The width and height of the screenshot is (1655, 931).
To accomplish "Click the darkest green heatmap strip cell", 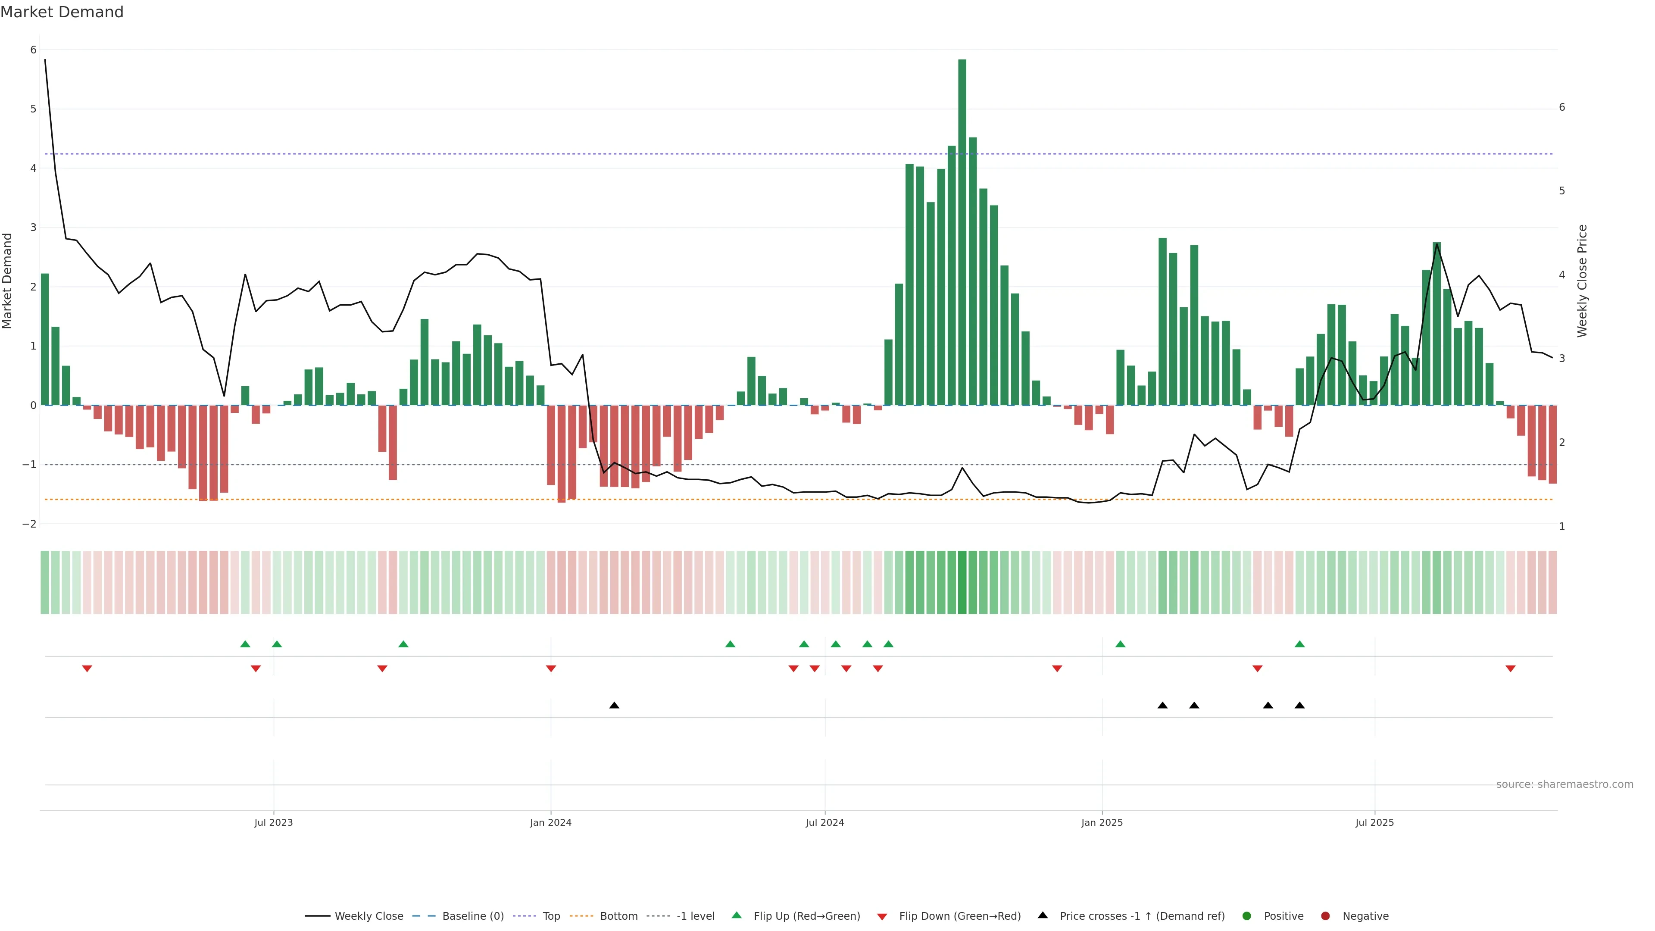I will tap(962, 582).
